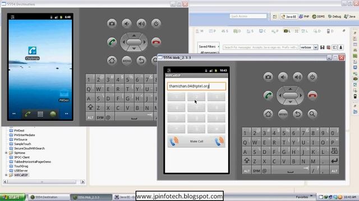Click Shift key on 5556 keyboard
359x201 pixels.
(247, 161)
